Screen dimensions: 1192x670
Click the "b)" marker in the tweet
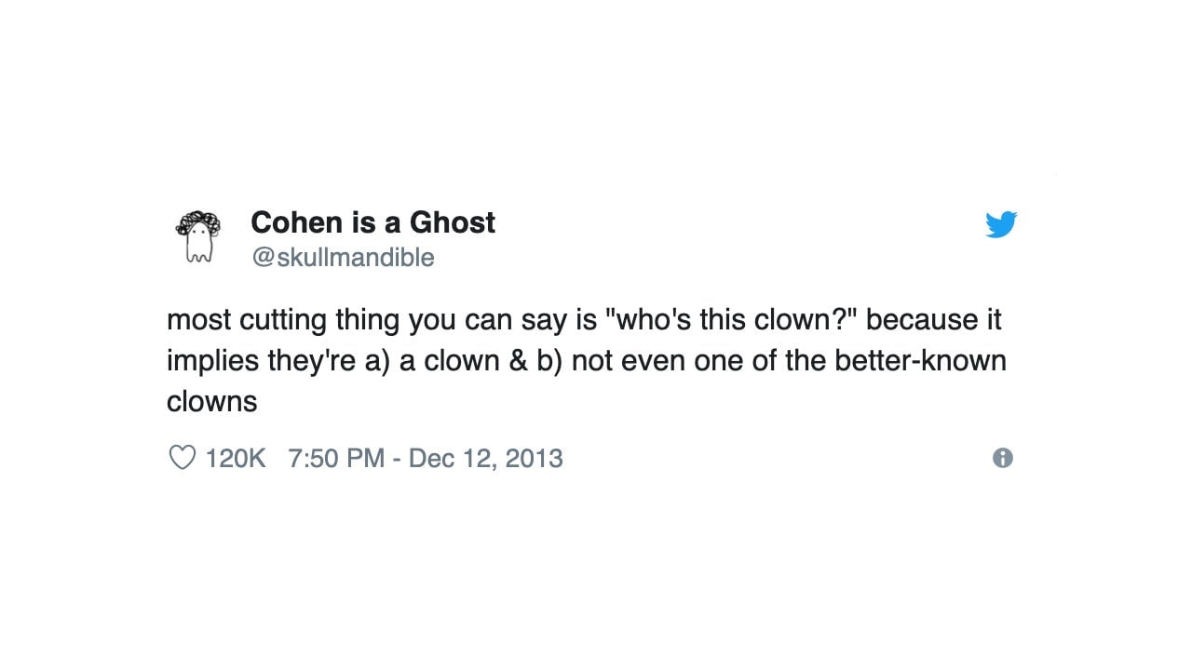[550, 360]
